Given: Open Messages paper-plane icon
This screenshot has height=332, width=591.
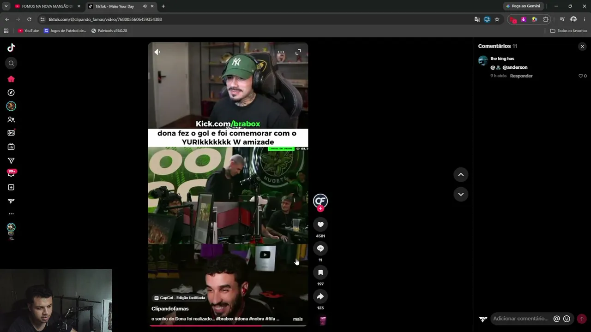Looking at the screenshot, I should coord(11,160).
